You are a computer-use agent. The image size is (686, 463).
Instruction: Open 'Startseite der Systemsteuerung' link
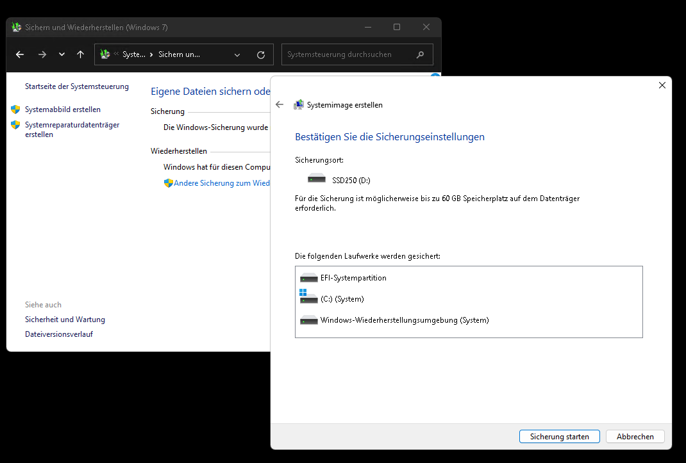point(76,86)
